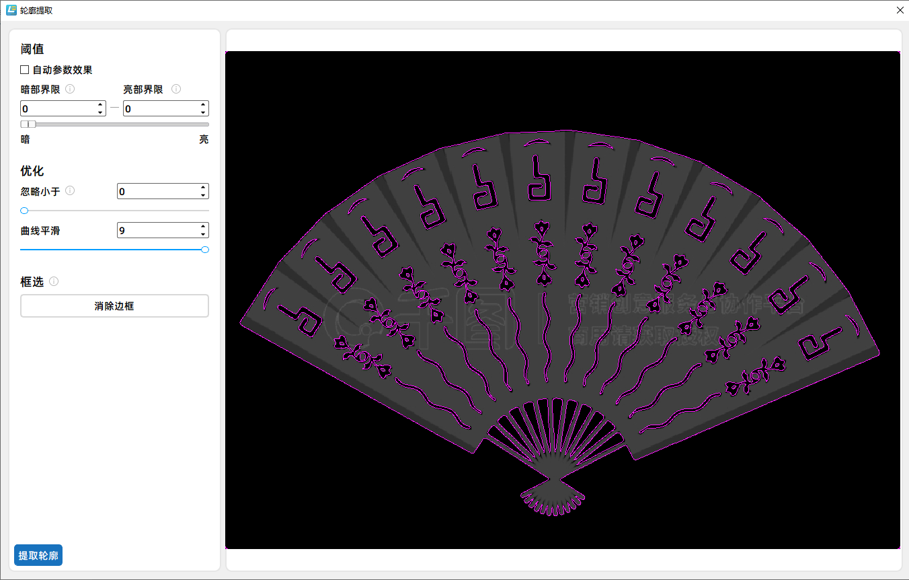The width and height of the screenshot is (909, 580).
Task: Click the app logo icon in title bar
Action: (x=11, y=10)
